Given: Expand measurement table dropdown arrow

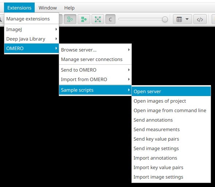Looking at the screenshot, I should (187, 19).
